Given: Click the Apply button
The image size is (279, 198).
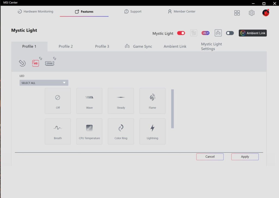Looking at the screenshot, I should (x=245, y=157).
